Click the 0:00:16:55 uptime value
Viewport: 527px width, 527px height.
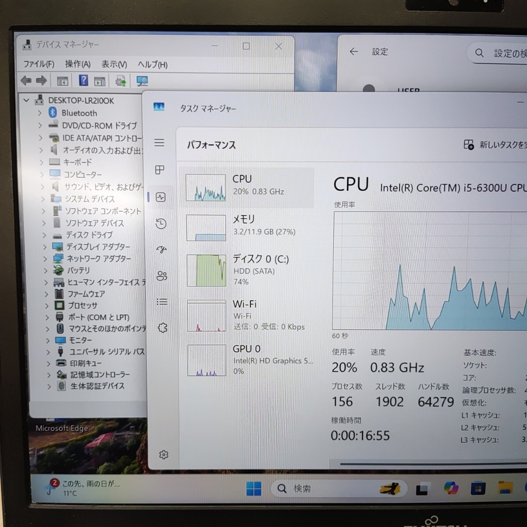click(x=360, y=436)
